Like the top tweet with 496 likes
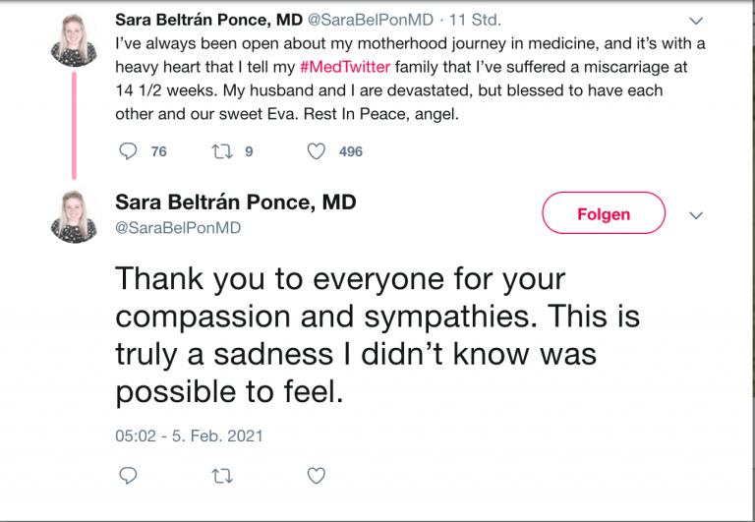Image resolution: width=755 pixels, height=522 pixels. (x=316, y=151)
